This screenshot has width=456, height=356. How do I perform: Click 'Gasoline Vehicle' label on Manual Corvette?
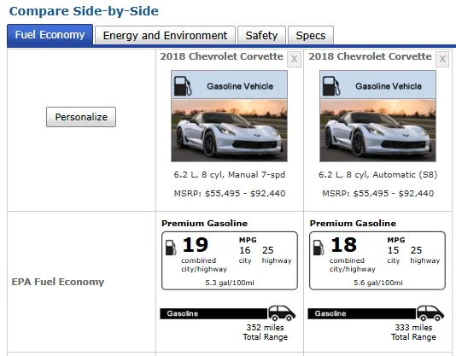(x=240, y=86)
